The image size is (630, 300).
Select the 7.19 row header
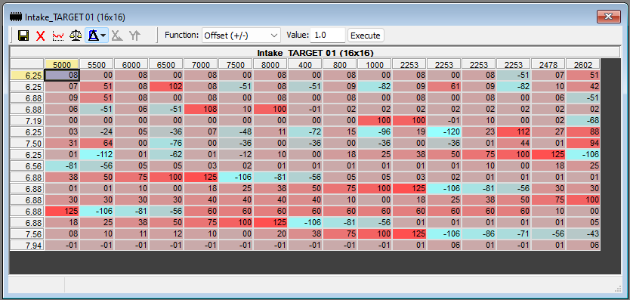coord(27,120)
